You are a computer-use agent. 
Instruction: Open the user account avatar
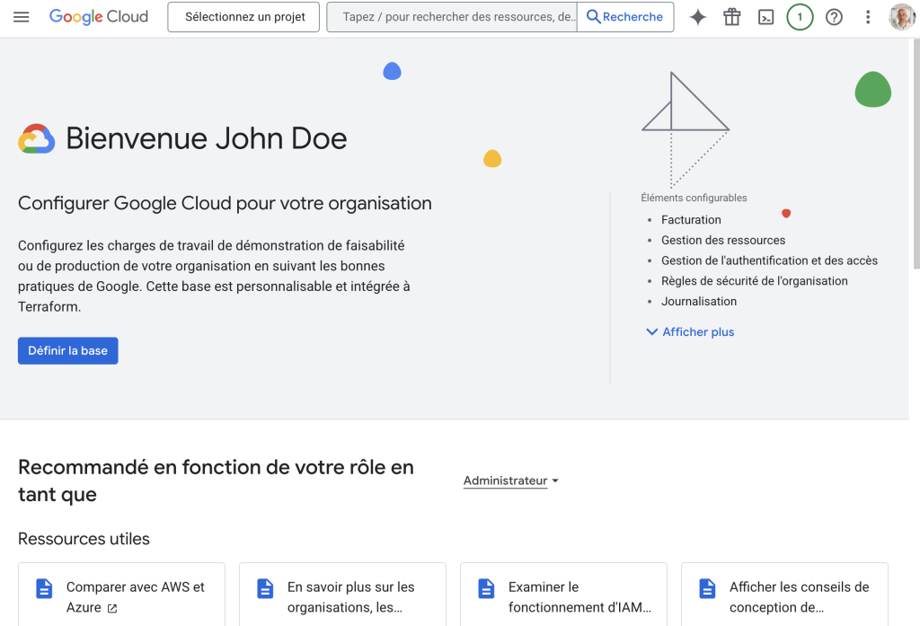coord(902,17)
